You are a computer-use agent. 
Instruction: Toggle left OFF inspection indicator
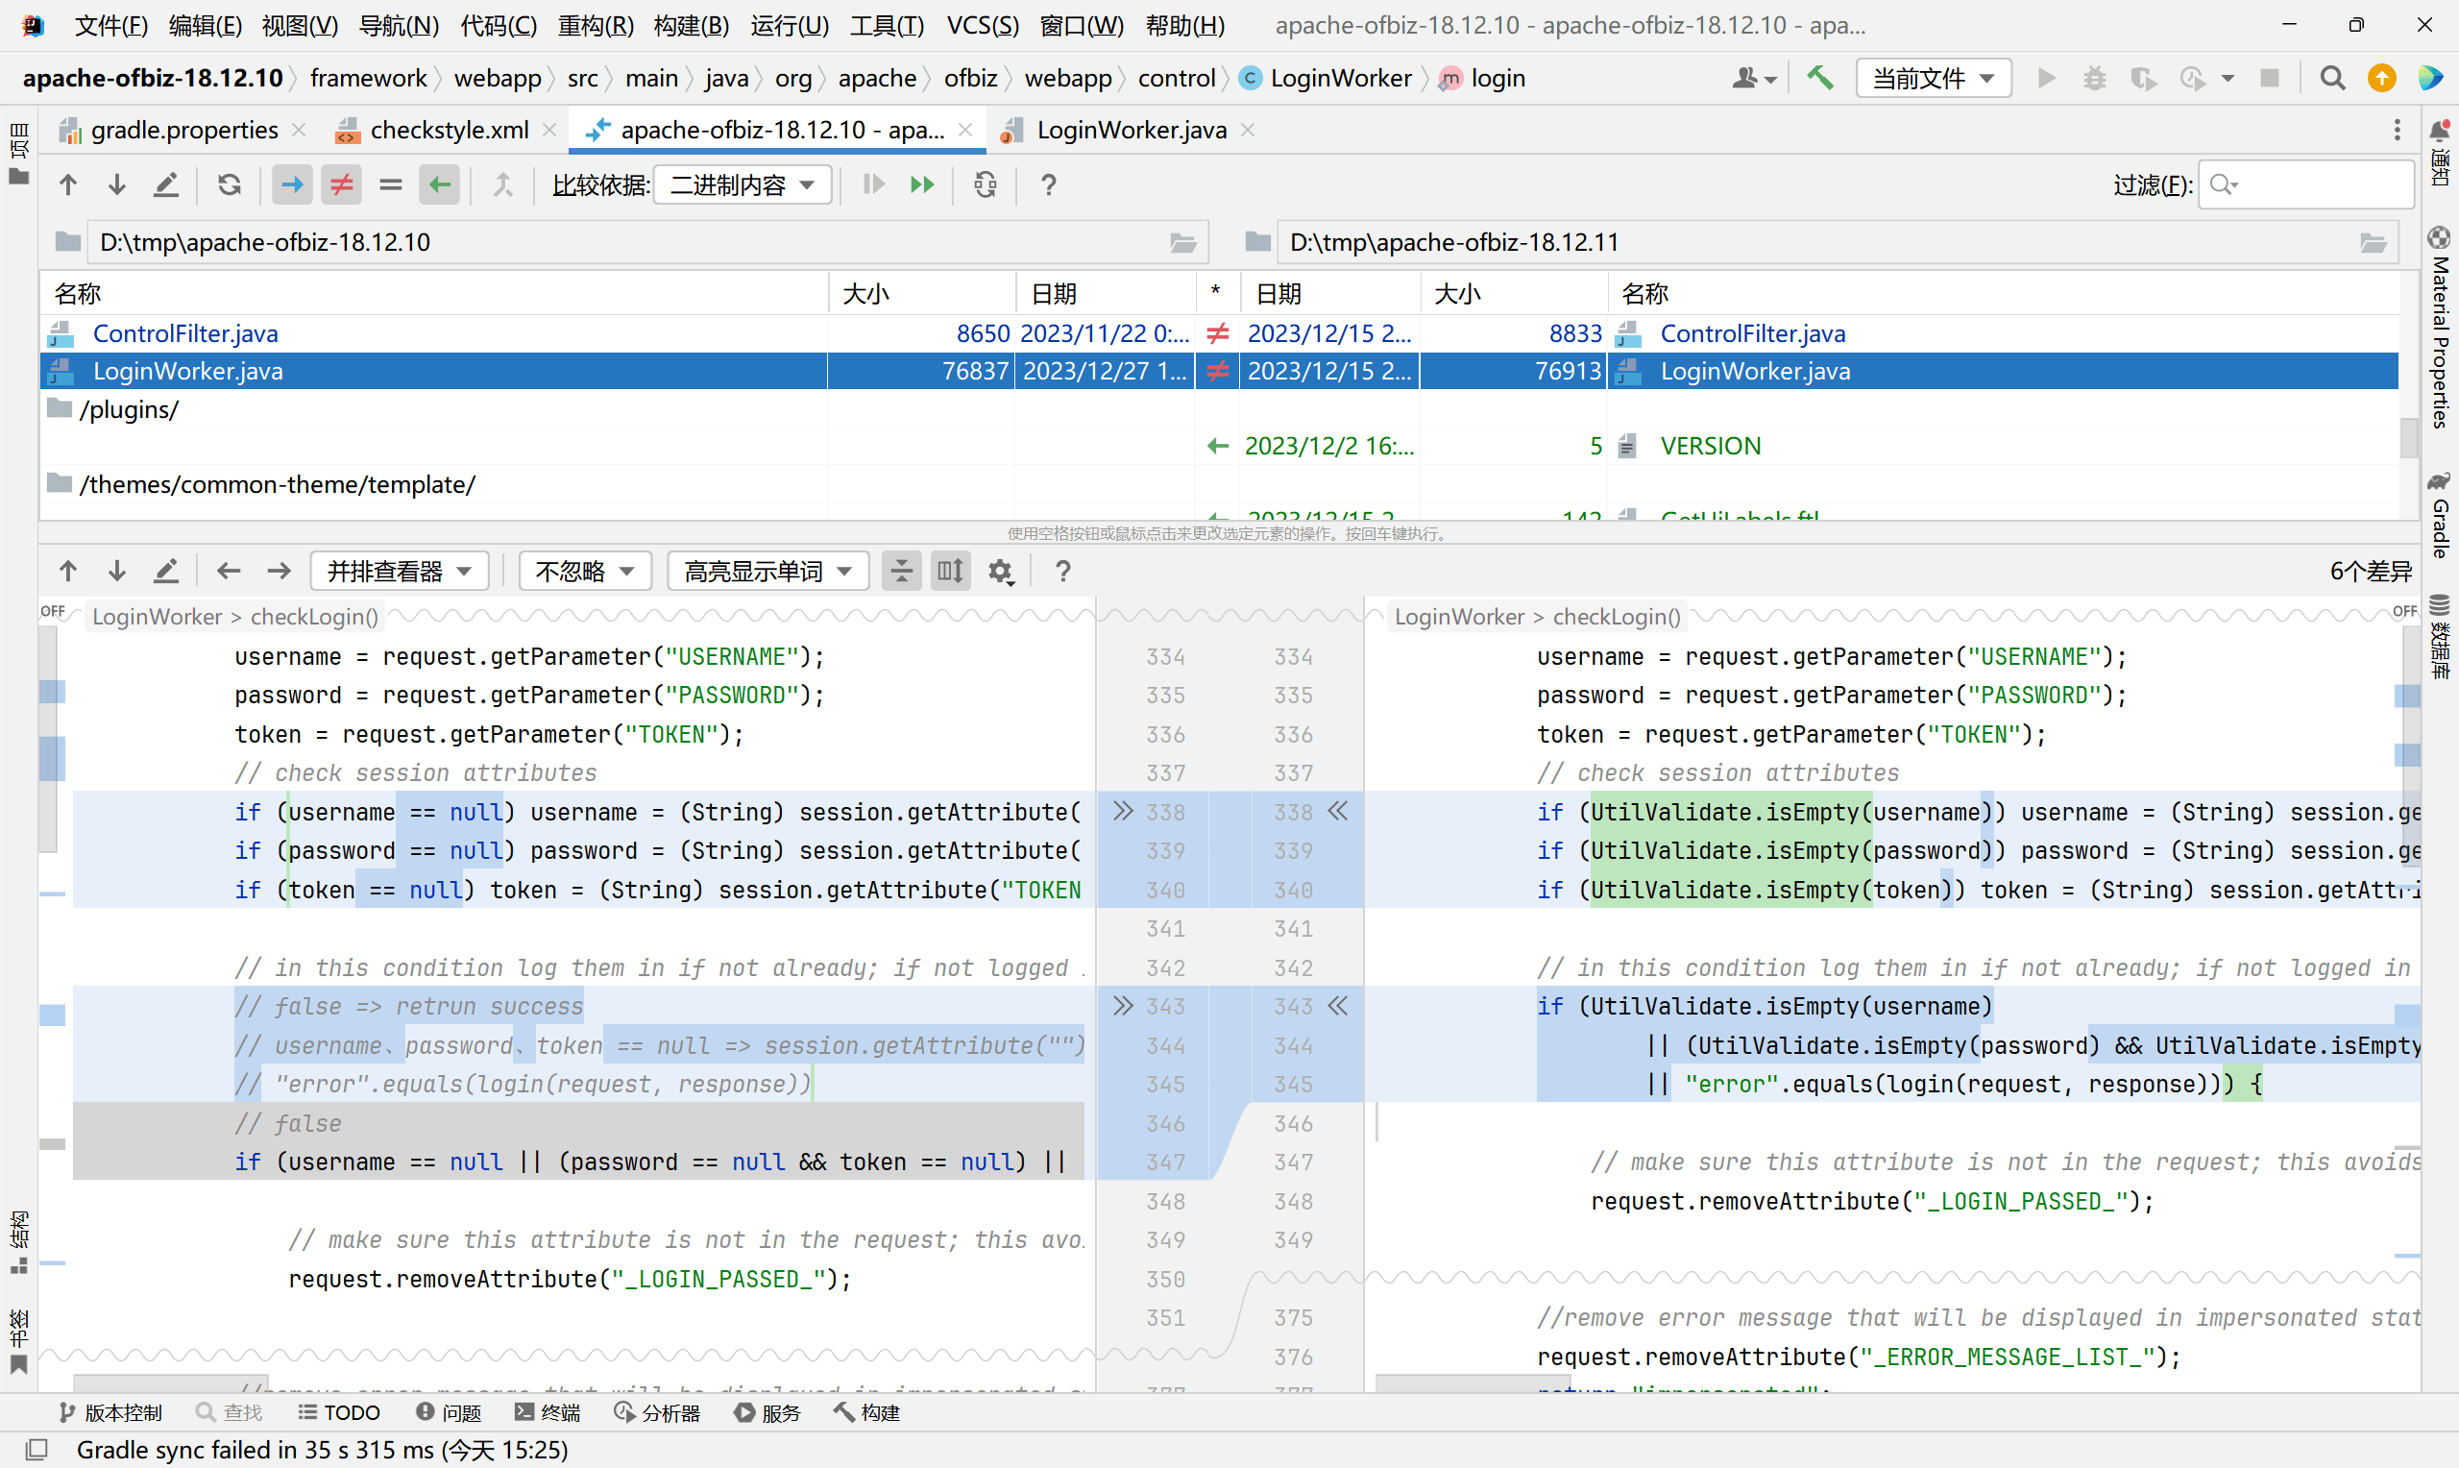53,611
